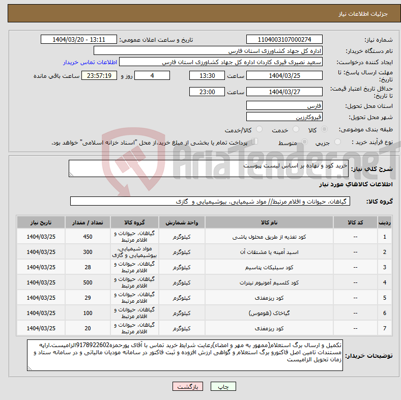Click the تاریخ نیاز column header
Viewport: 401px width, 400px height.
(41, 222)
